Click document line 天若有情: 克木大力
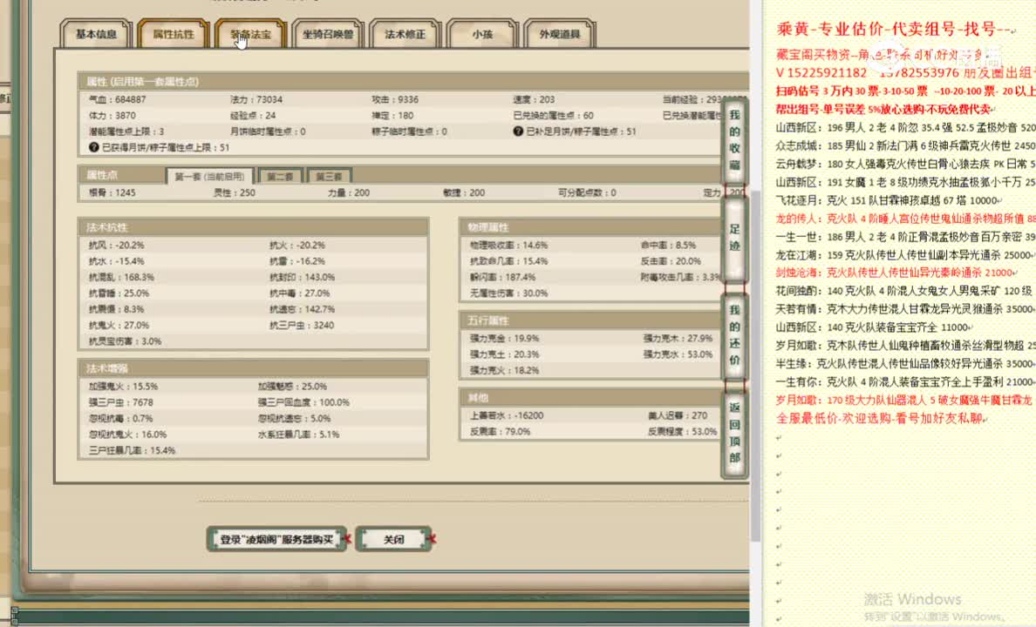The image size is (1036, 627). [x=905, y=309]
